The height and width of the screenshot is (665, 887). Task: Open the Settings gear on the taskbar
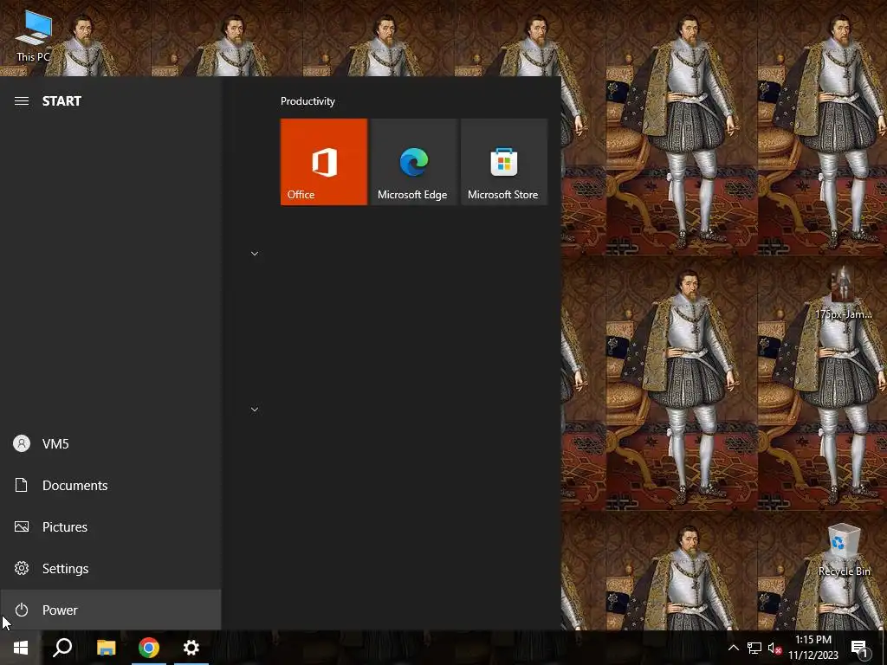(191, 648)
